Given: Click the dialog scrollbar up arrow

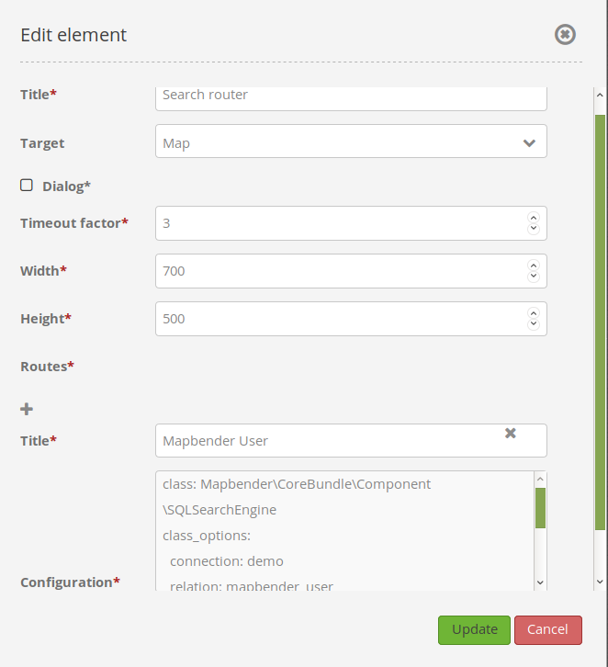Looking at the screenshot, I should pyautogui.click(x=600, y=96).
